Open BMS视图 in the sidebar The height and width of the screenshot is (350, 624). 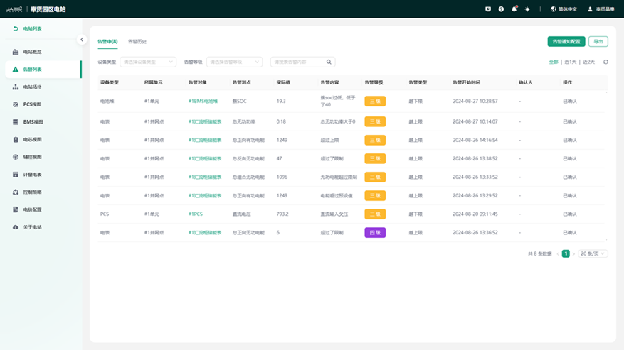[32, 122]
